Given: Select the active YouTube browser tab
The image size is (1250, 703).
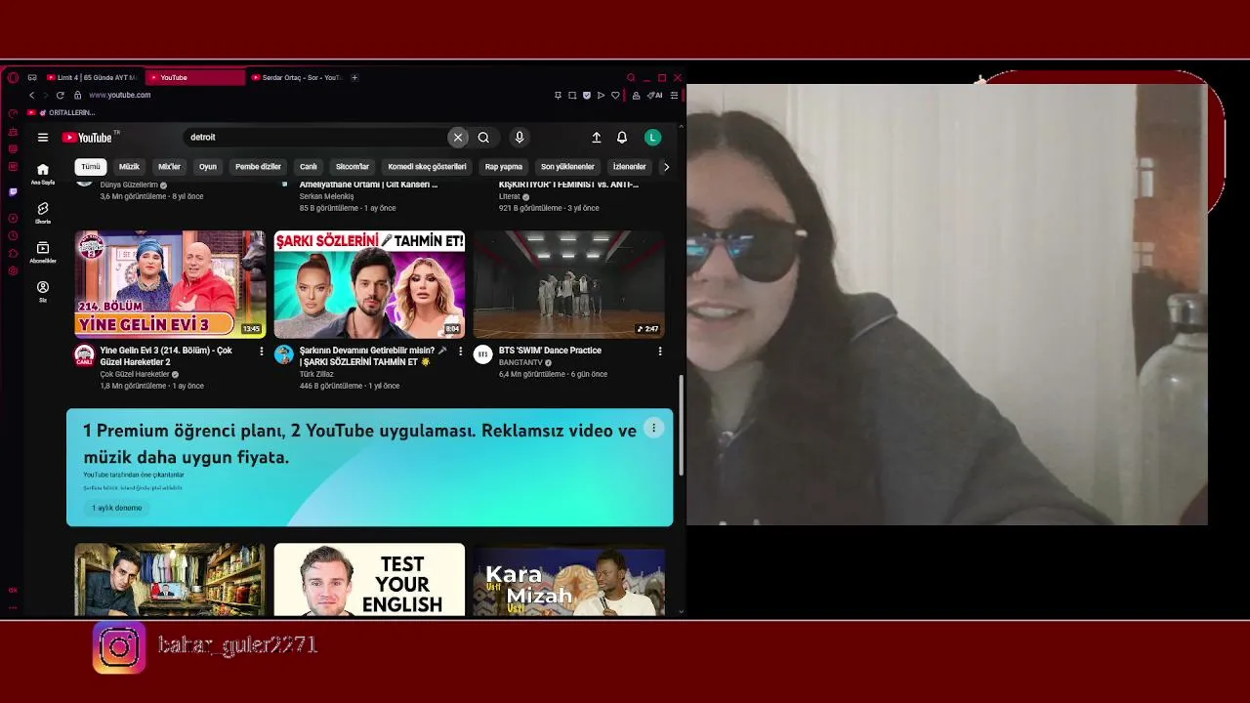Looking at the screenshot, I should pyautogui.click(x=195, y=77).
